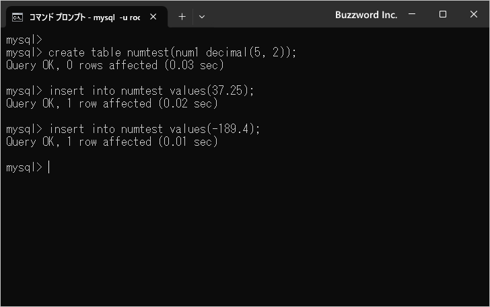Click the first empty mysql> prompt line

24,40
